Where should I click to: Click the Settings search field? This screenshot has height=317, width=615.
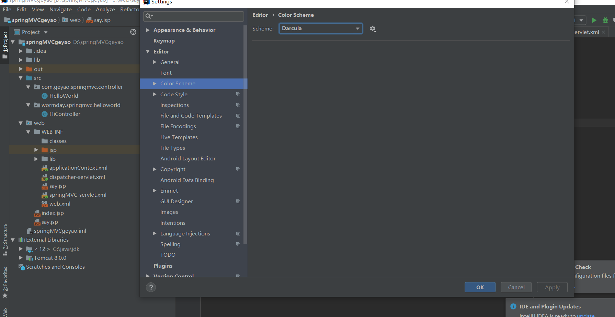click(194, 16)
